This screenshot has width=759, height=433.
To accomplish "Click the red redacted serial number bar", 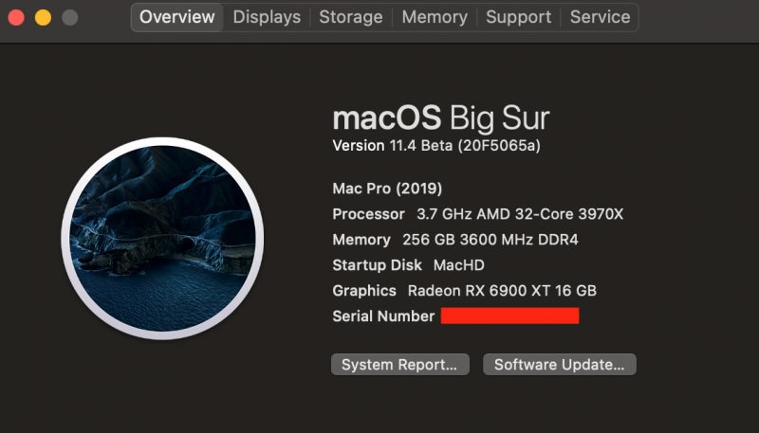I will (x=509, y=316).
